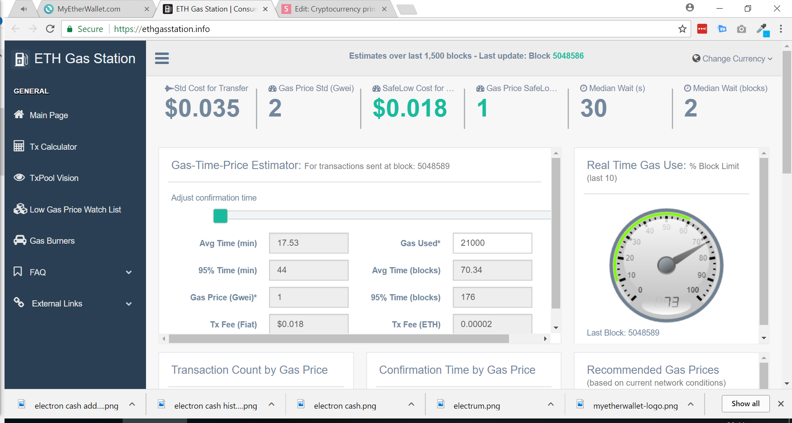Close the MyEtherWallet.com tab
This screenshot has height=423, width=792.
pyautogui.click(x=147, y=9)
